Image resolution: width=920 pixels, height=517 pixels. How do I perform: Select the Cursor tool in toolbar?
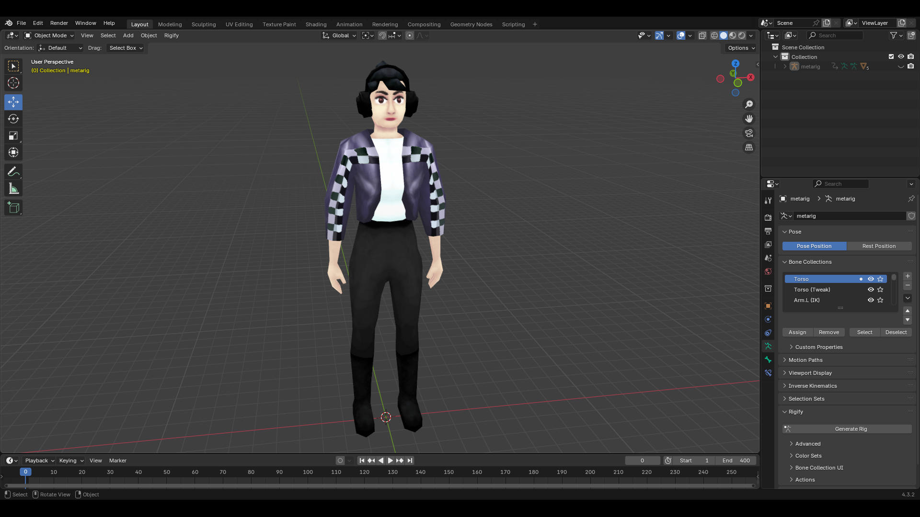tap(13, 83)
